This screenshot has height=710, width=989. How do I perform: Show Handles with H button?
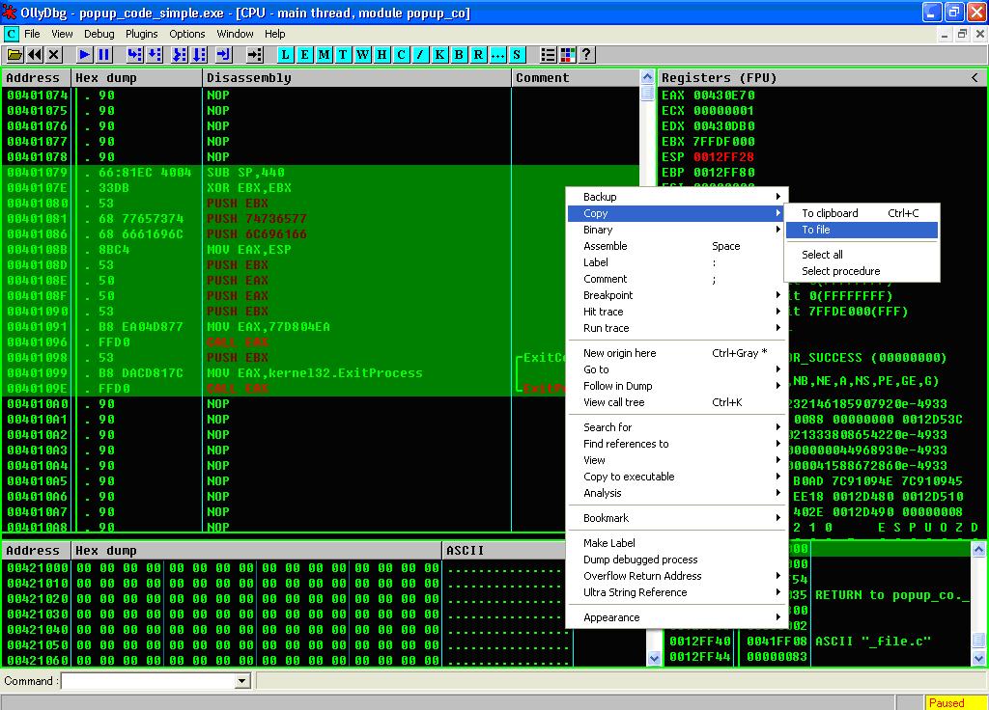tap(381, 55)
